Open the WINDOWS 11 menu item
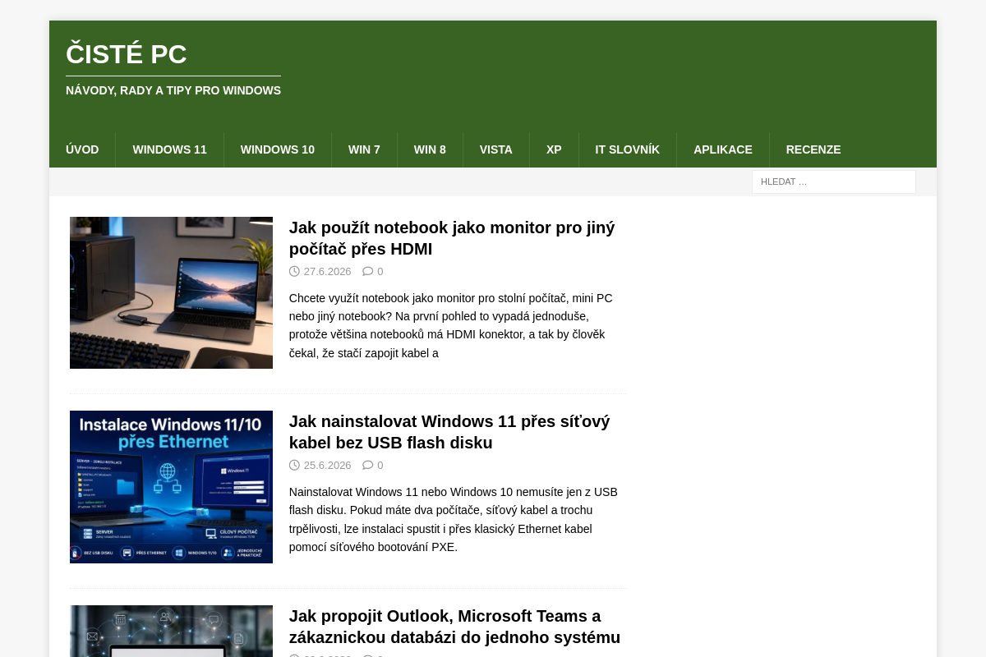The width and height of the screenshot is (986, 657). coord(169,149)
